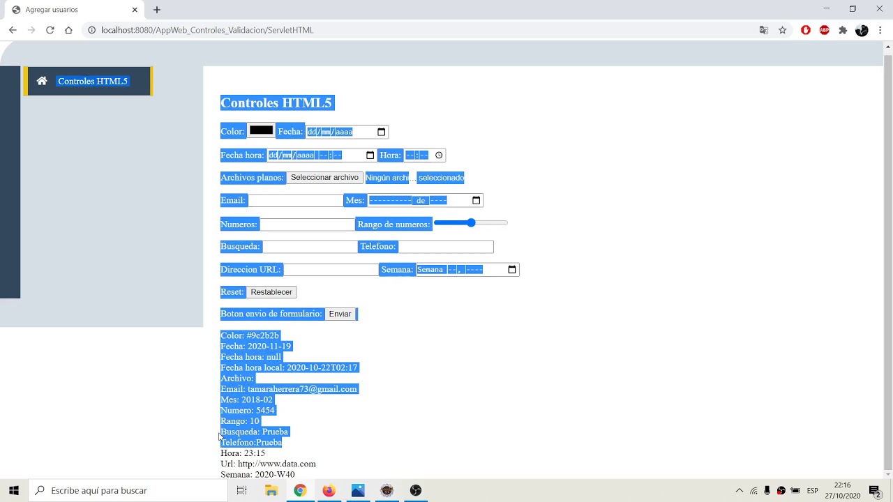Viewport: 893px width, 502px height.
Task: Focus the Direccion URL input field
Action: pyautogui.click(x=331, y=270)
